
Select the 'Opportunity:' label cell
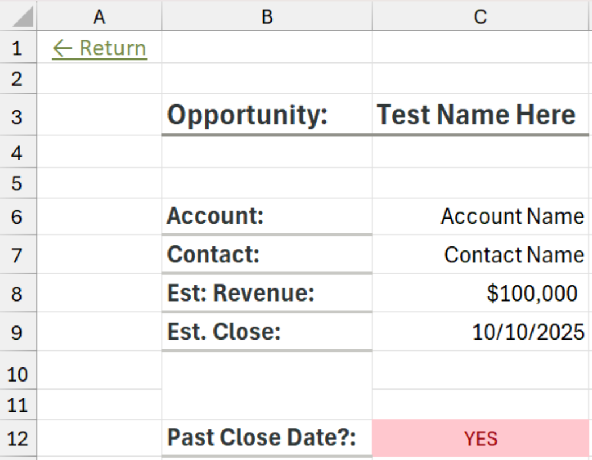pos(248,116)
